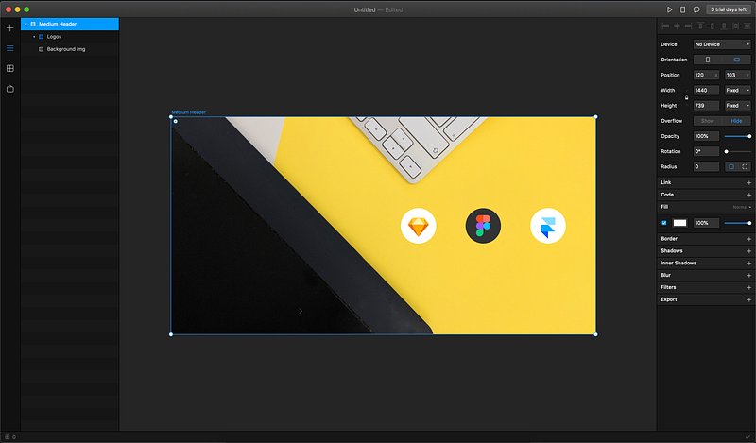Expand the Logos layer tree arrow
Screen dimensions: 756x443
point(34,37)
